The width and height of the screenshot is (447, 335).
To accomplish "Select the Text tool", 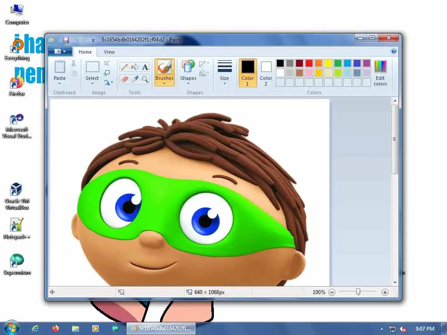I will [145, 67].
